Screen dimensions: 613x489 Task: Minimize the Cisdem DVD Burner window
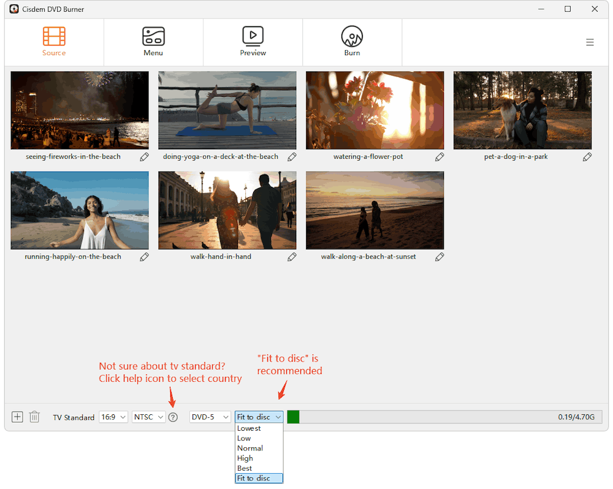tap(541, 9)
